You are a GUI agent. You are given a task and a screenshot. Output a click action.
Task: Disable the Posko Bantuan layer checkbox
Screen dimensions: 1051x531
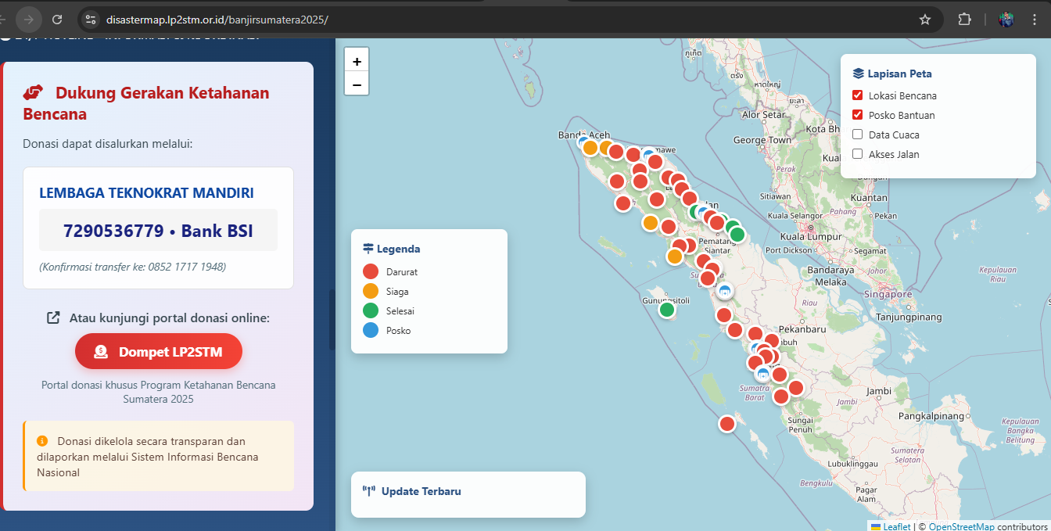click(858, 115)
